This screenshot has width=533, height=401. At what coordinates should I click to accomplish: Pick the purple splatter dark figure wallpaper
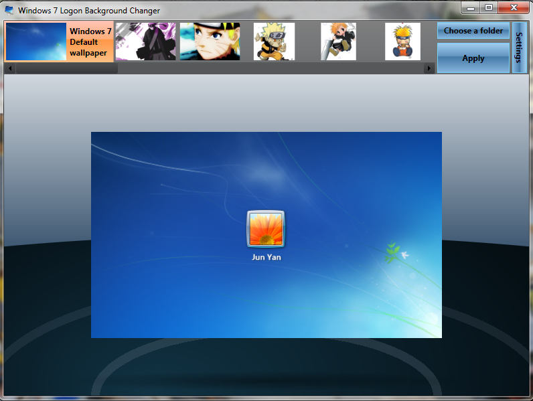pos(145,42)
